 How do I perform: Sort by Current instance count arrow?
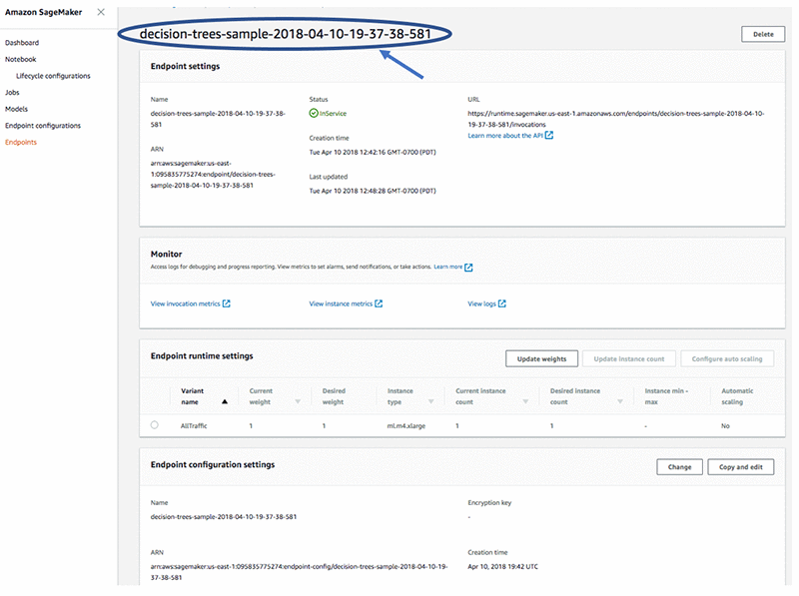(525, 401)
